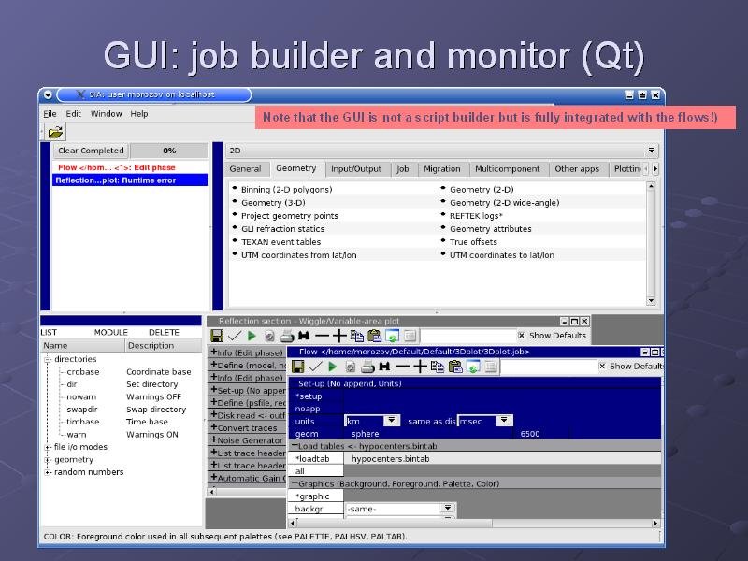Expand the geometry tree node
This screenshot has height=561, width=748.
tap(47, 460)
